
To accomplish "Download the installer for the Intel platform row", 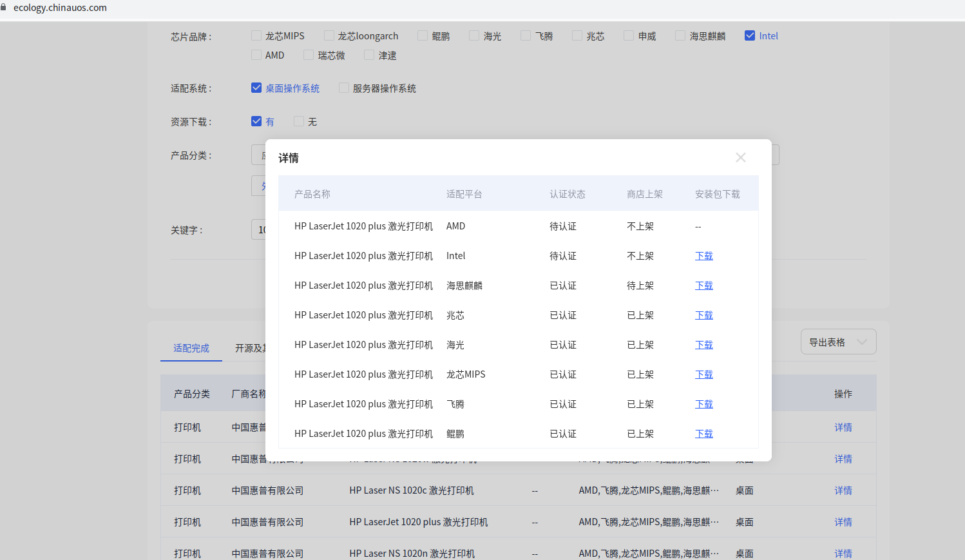I will tap(703, 256).
